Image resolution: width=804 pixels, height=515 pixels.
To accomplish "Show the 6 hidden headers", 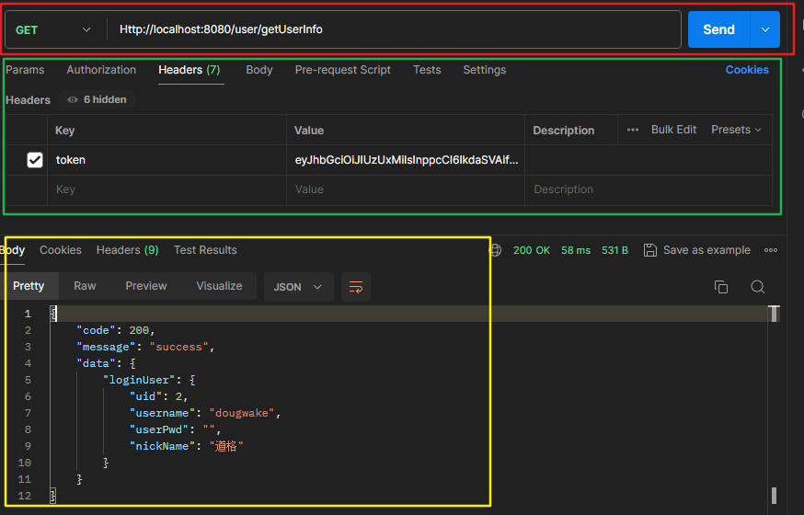I will (x=98, y=99).
